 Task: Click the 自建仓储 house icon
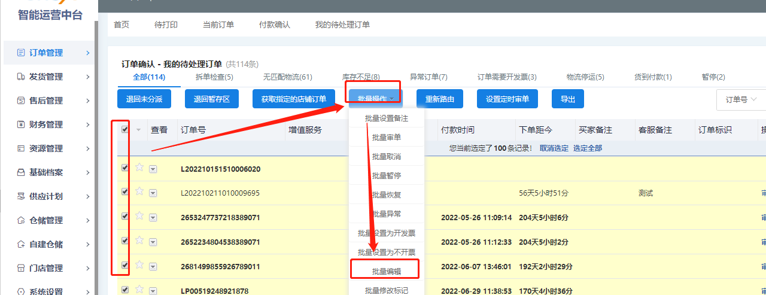21,244
